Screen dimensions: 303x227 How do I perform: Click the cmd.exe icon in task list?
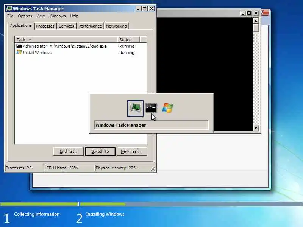tap(19, 46)
